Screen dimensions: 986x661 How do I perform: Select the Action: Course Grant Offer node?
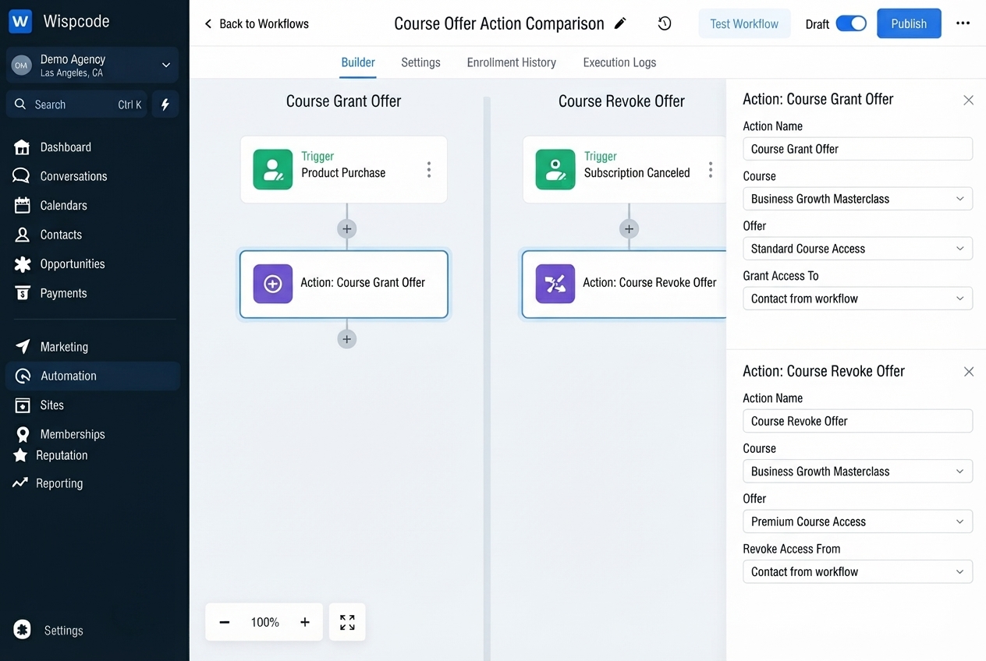pyautogui.click(x=344, y=284)
